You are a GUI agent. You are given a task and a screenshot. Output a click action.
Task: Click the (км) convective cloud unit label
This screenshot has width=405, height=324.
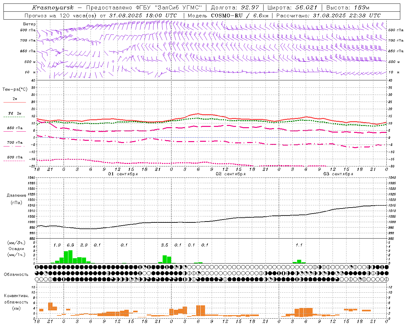[x=16, y=308]
